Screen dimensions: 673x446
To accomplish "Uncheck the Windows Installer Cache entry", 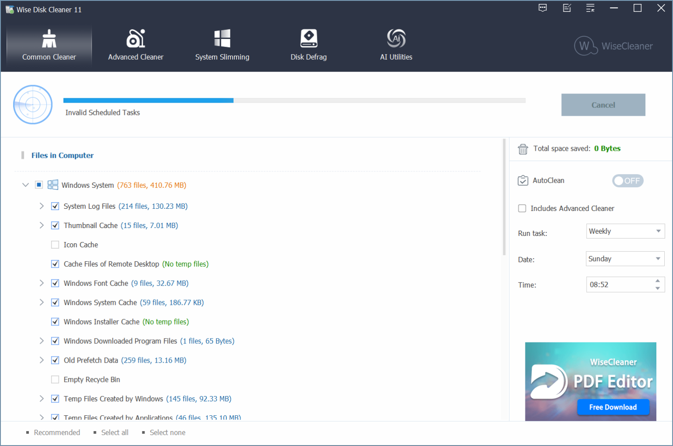I will pos(55,321).
